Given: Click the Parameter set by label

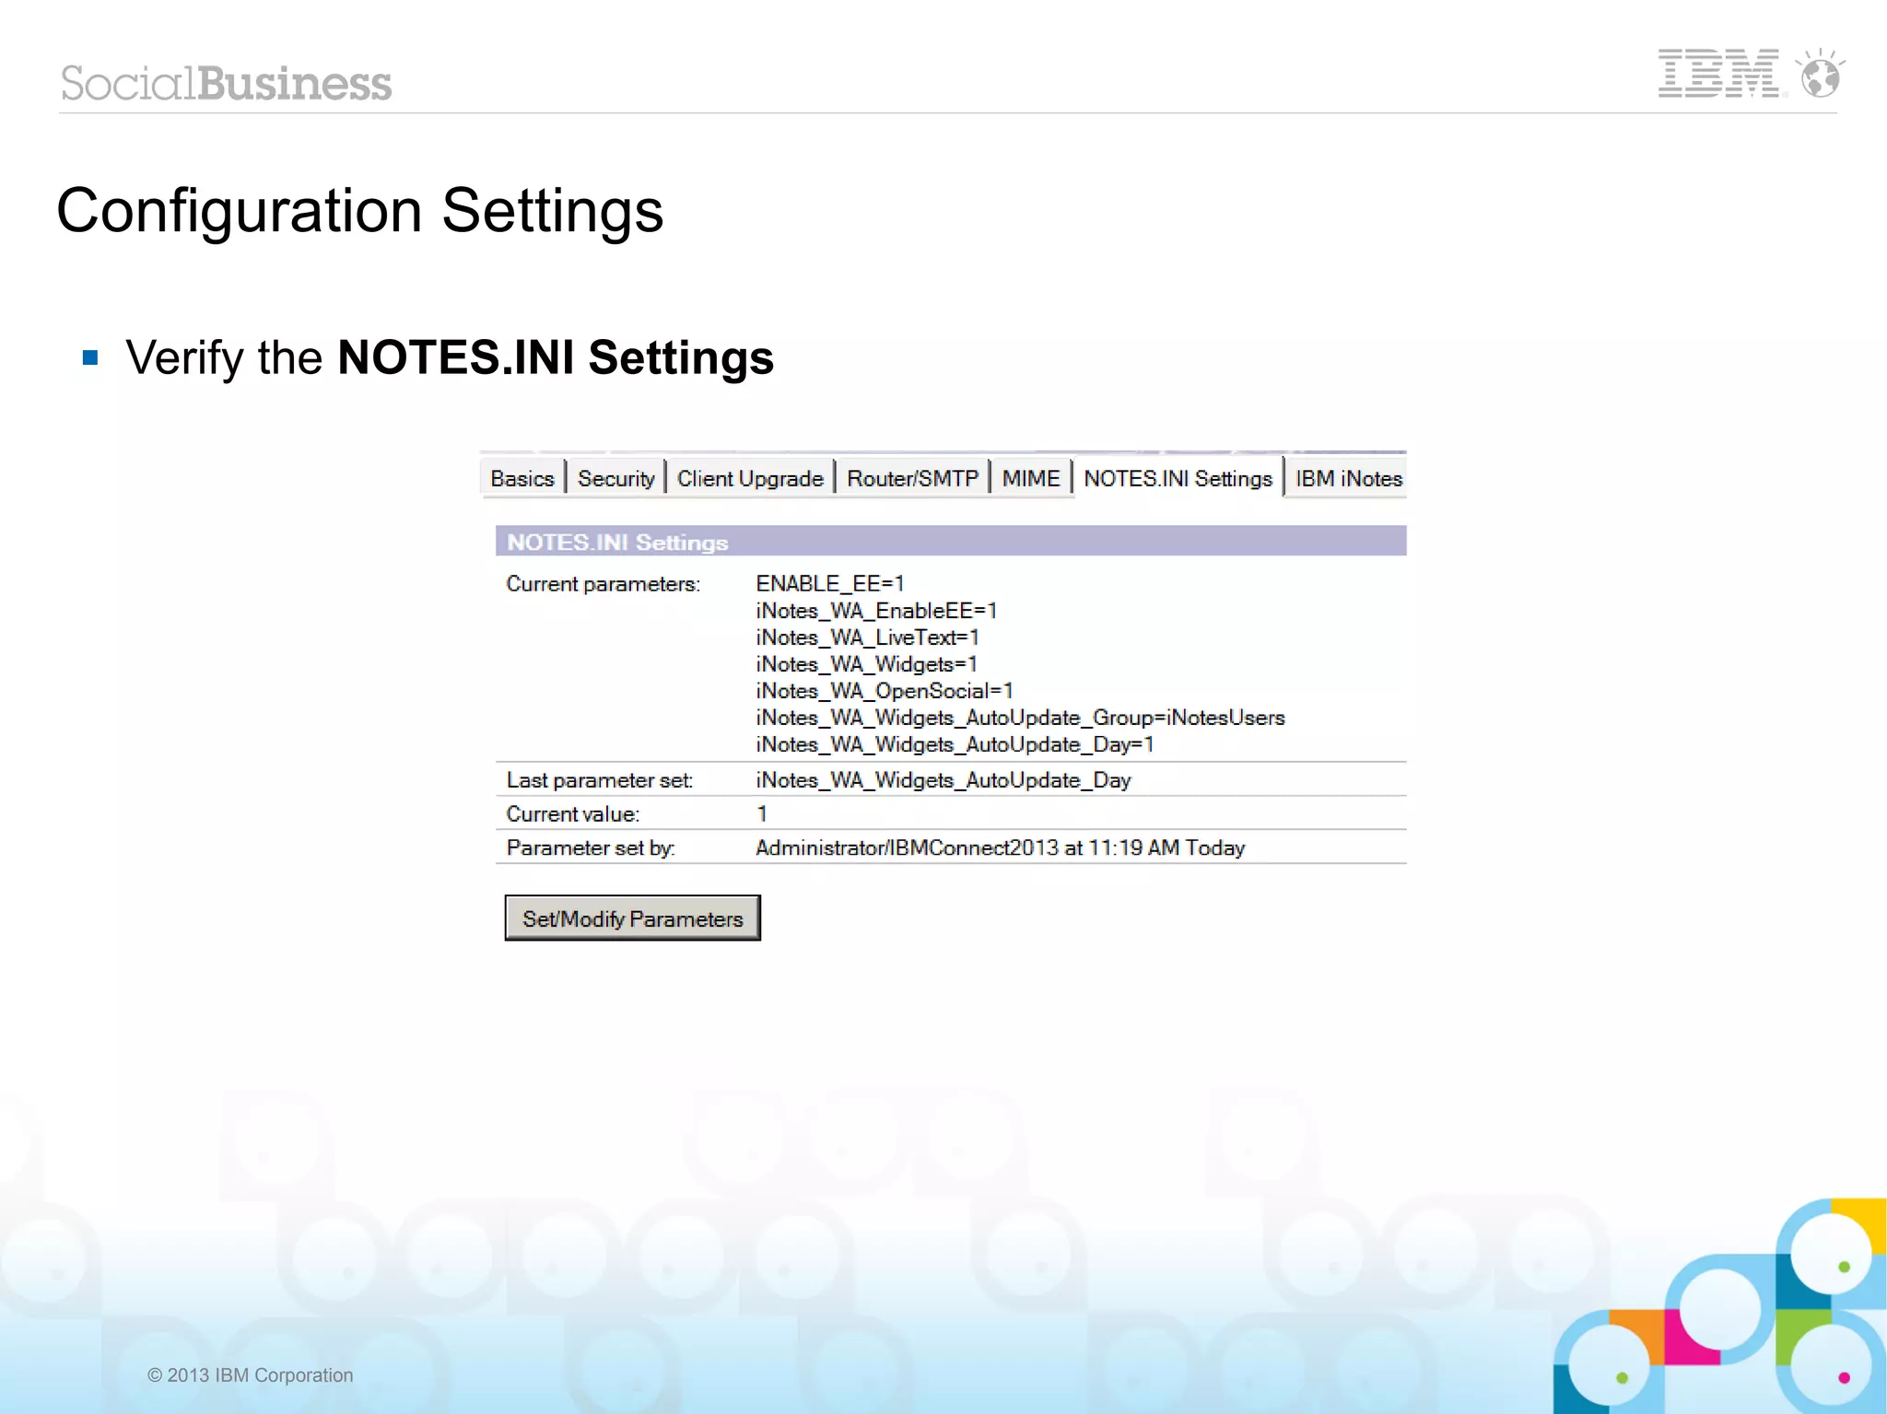Looking at the screenshot, I should [x=591, y=847].
